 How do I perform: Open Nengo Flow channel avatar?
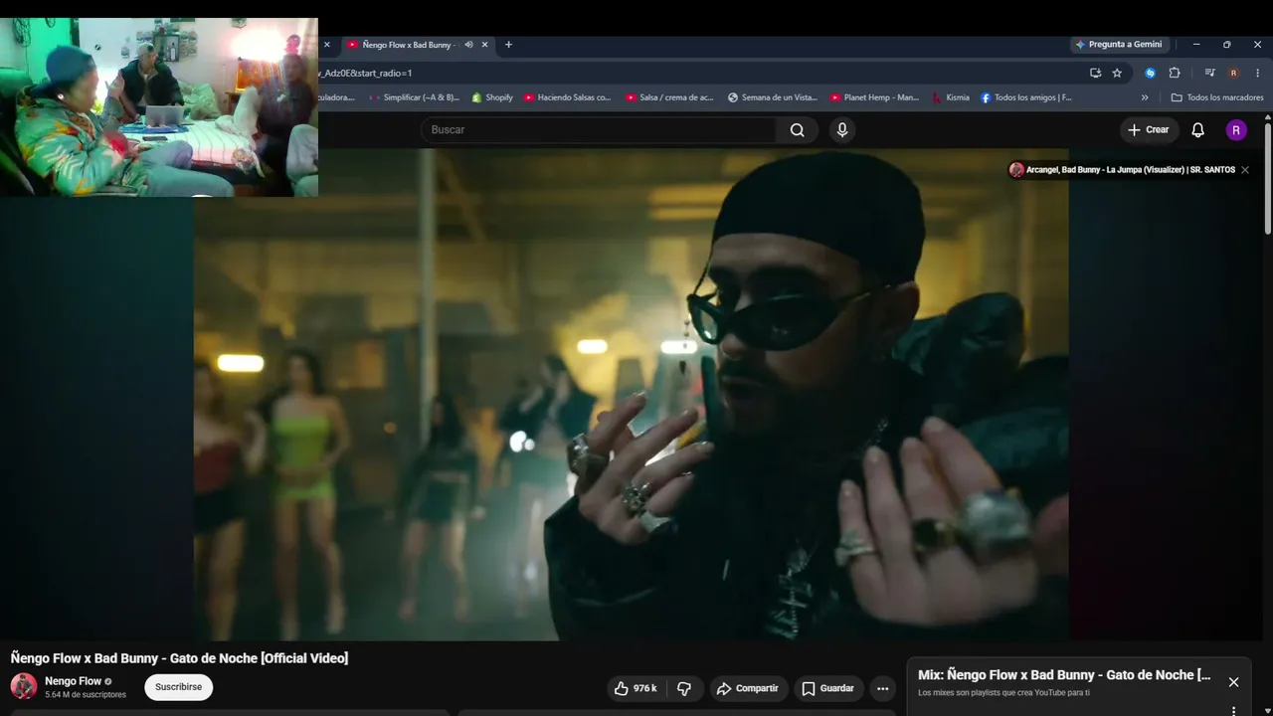coord(24,686)
